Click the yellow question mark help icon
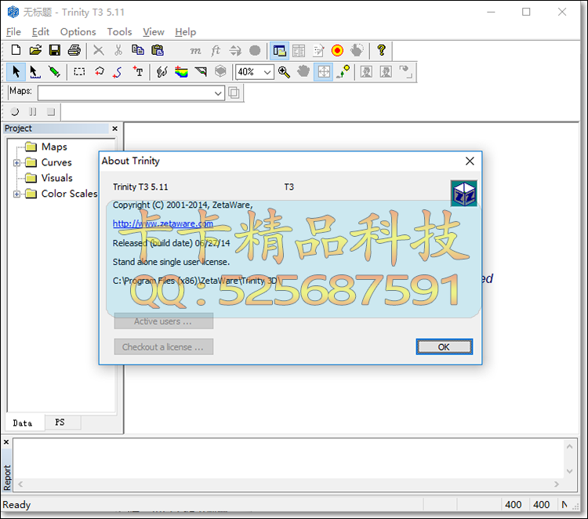Screen dimensions: 588x519 coord(381,50)
